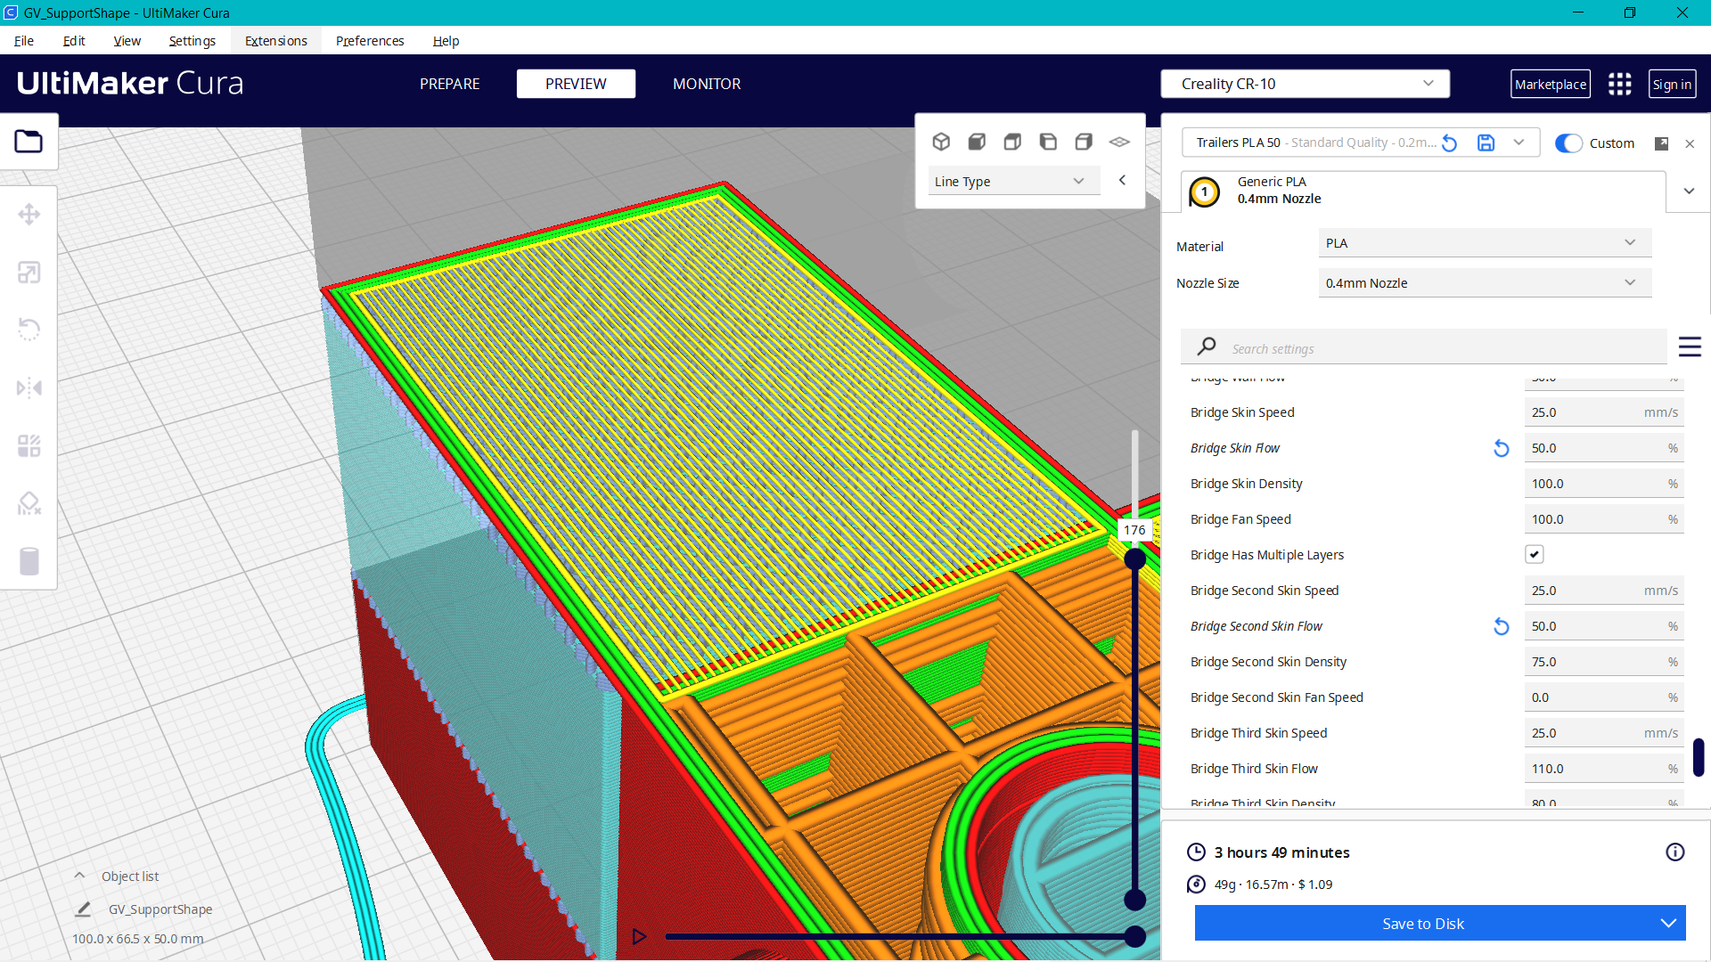Open the Creality CR-10 printer dropdown
Viewport: 1711px width, 962px height.
coord(1305,83)
